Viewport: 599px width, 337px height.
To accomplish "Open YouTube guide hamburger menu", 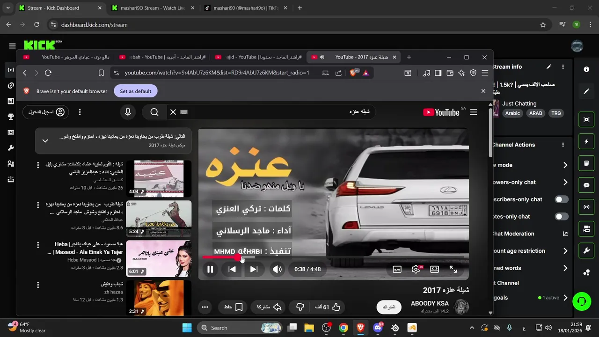I will (474, 112).
